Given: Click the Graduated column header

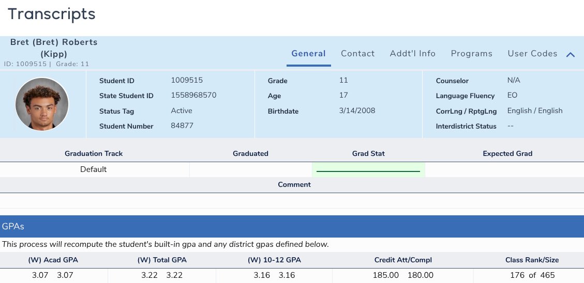Looking at the screenshot, I should 251,153.
